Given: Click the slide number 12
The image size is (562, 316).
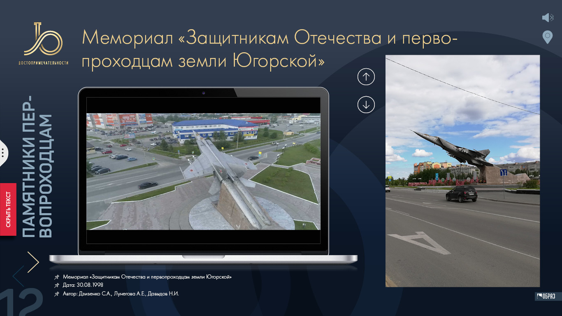Looking at the screenshot, I should [21, 302].
